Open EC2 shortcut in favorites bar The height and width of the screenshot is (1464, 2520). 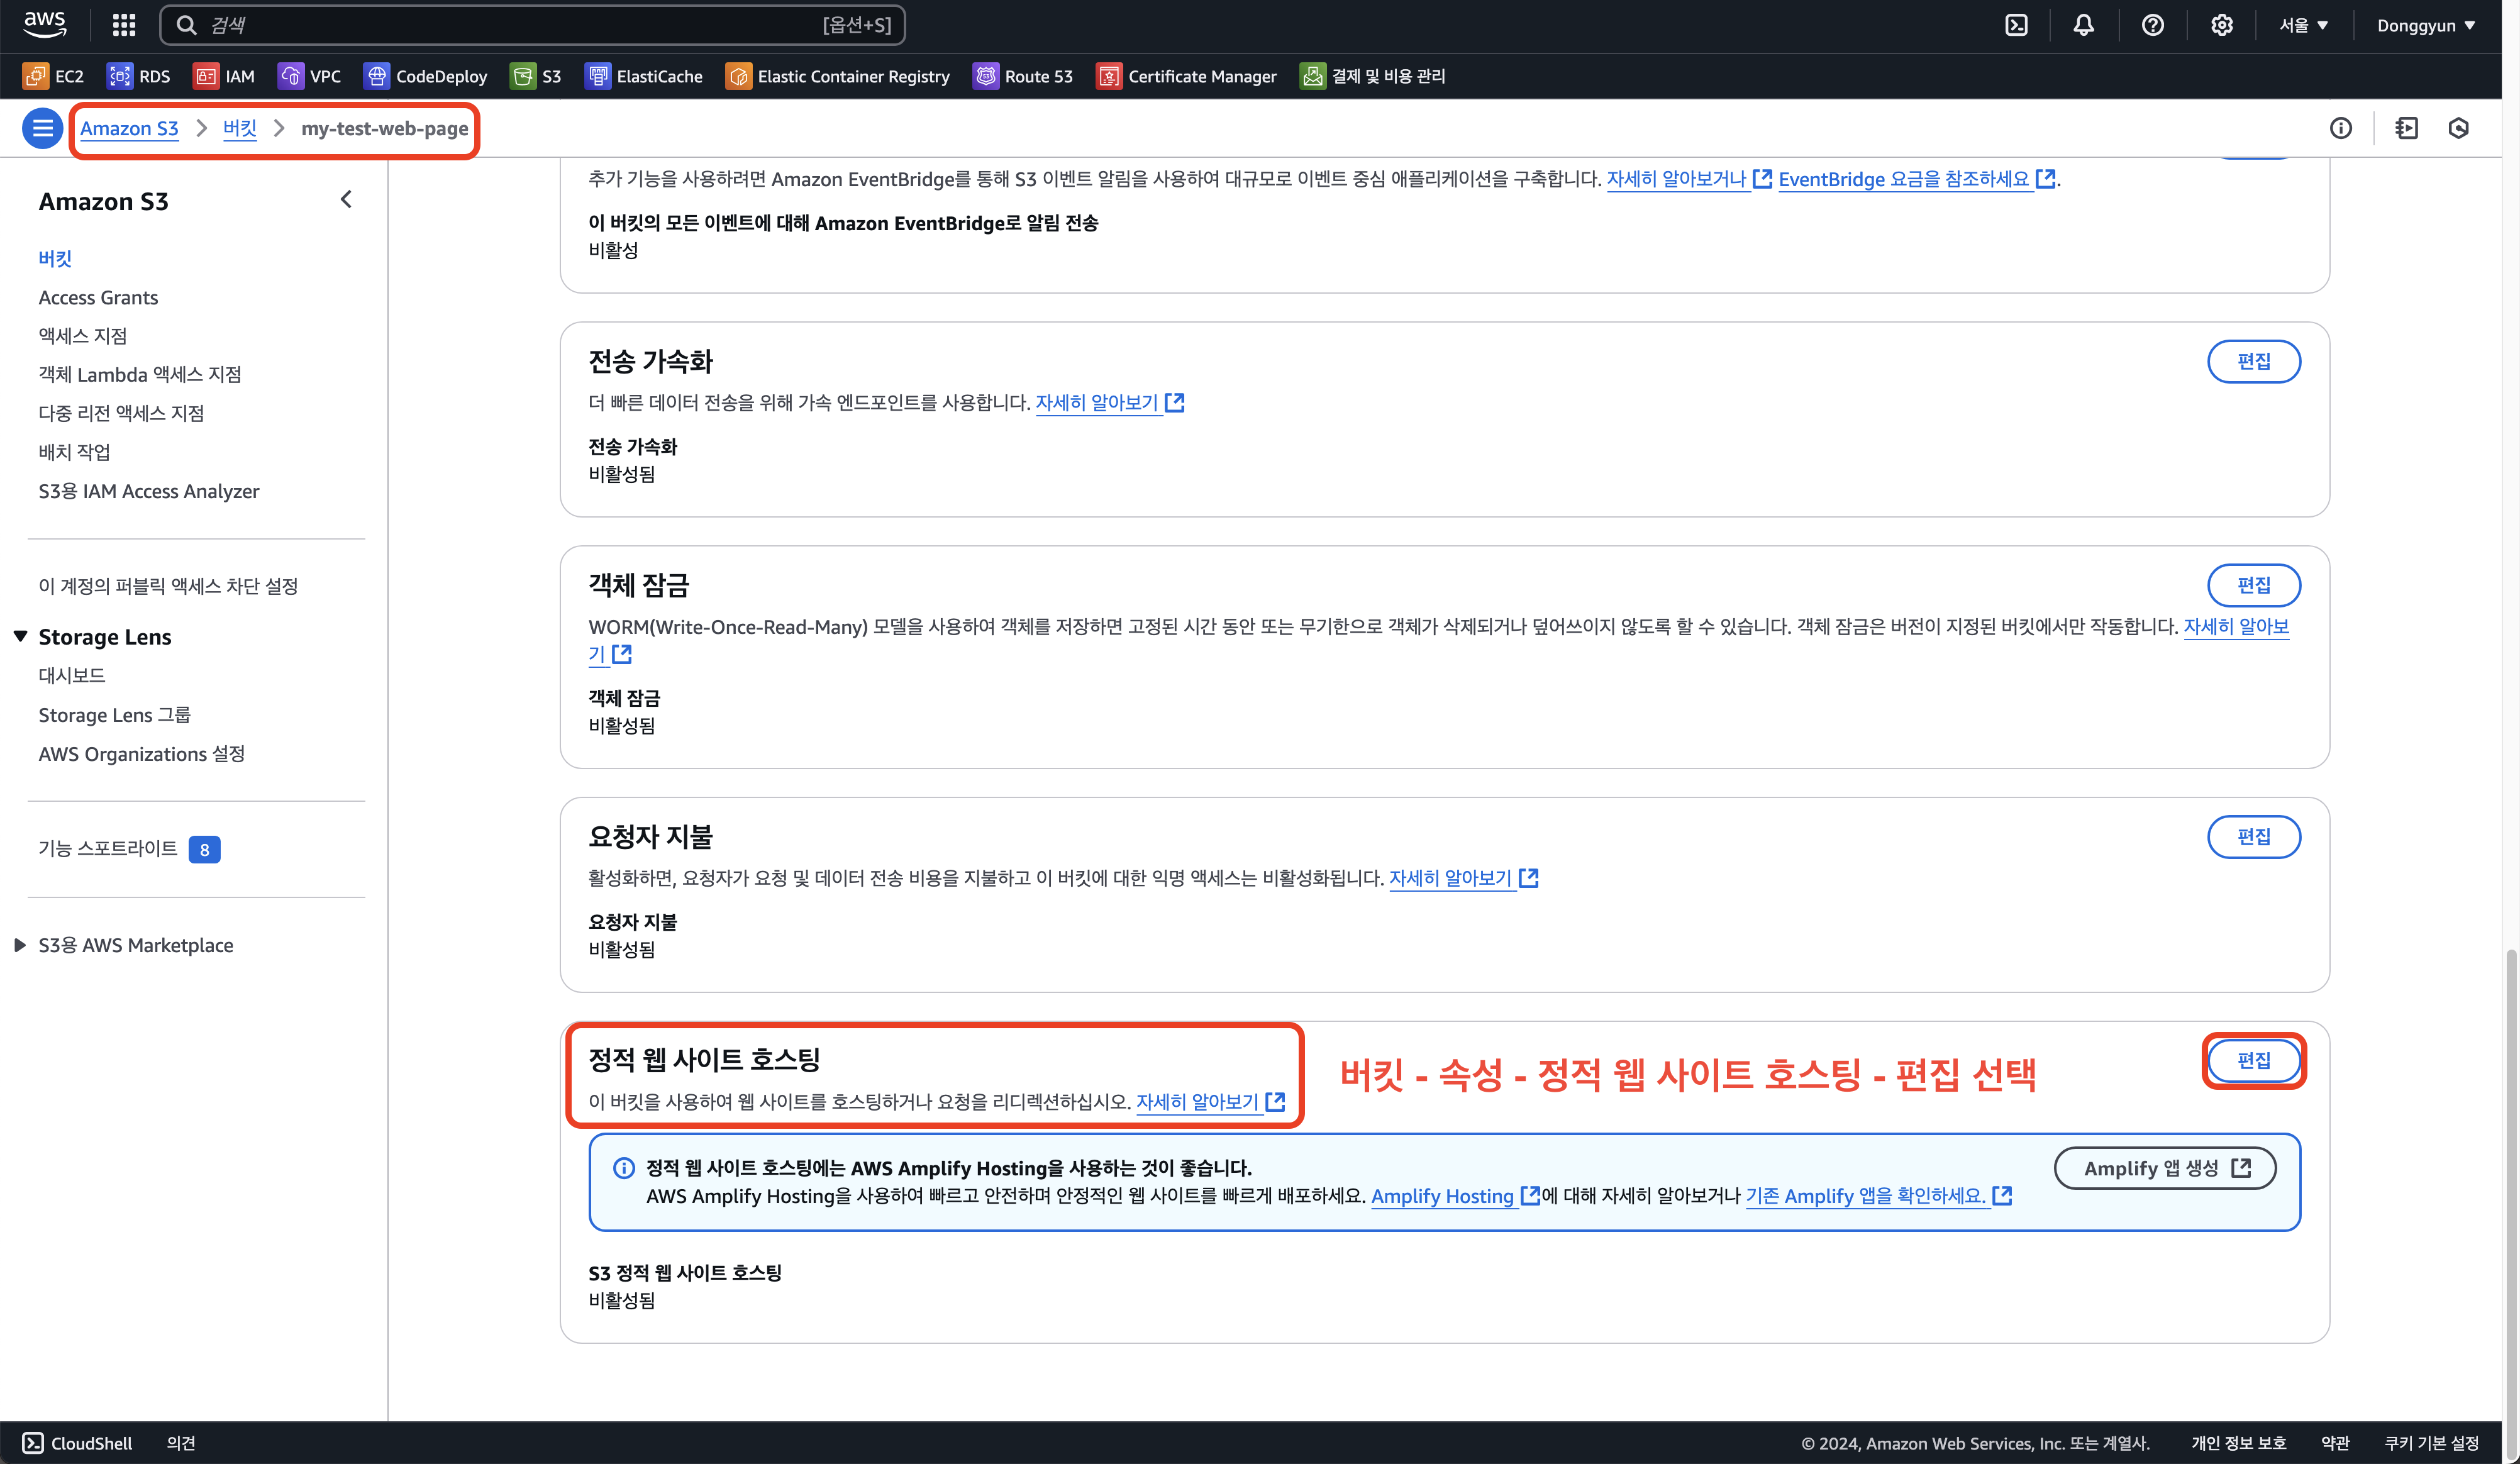click(x=54, y=76)
